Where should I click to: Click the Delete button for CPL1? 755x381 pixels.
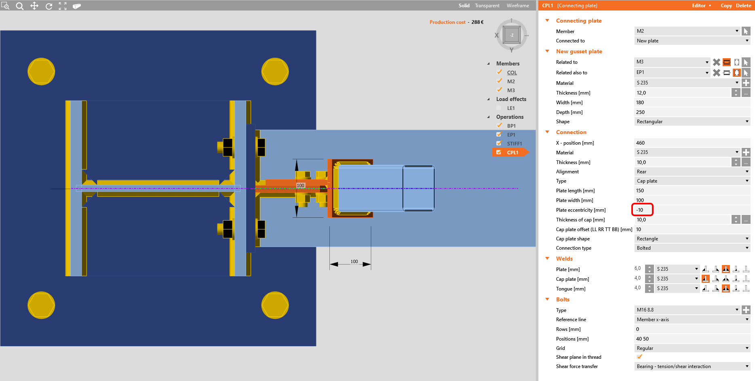[743, 6]
